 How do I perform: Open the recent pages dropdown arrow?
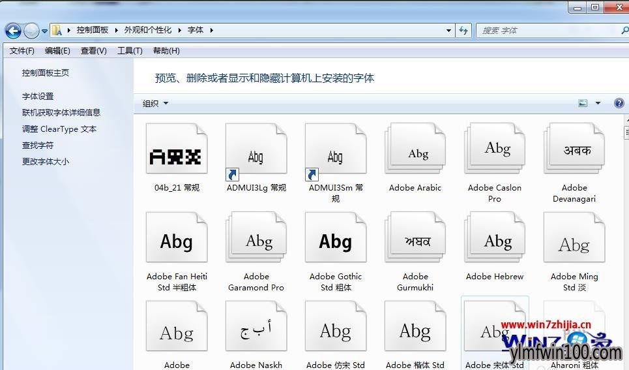(x=44, y=31)
